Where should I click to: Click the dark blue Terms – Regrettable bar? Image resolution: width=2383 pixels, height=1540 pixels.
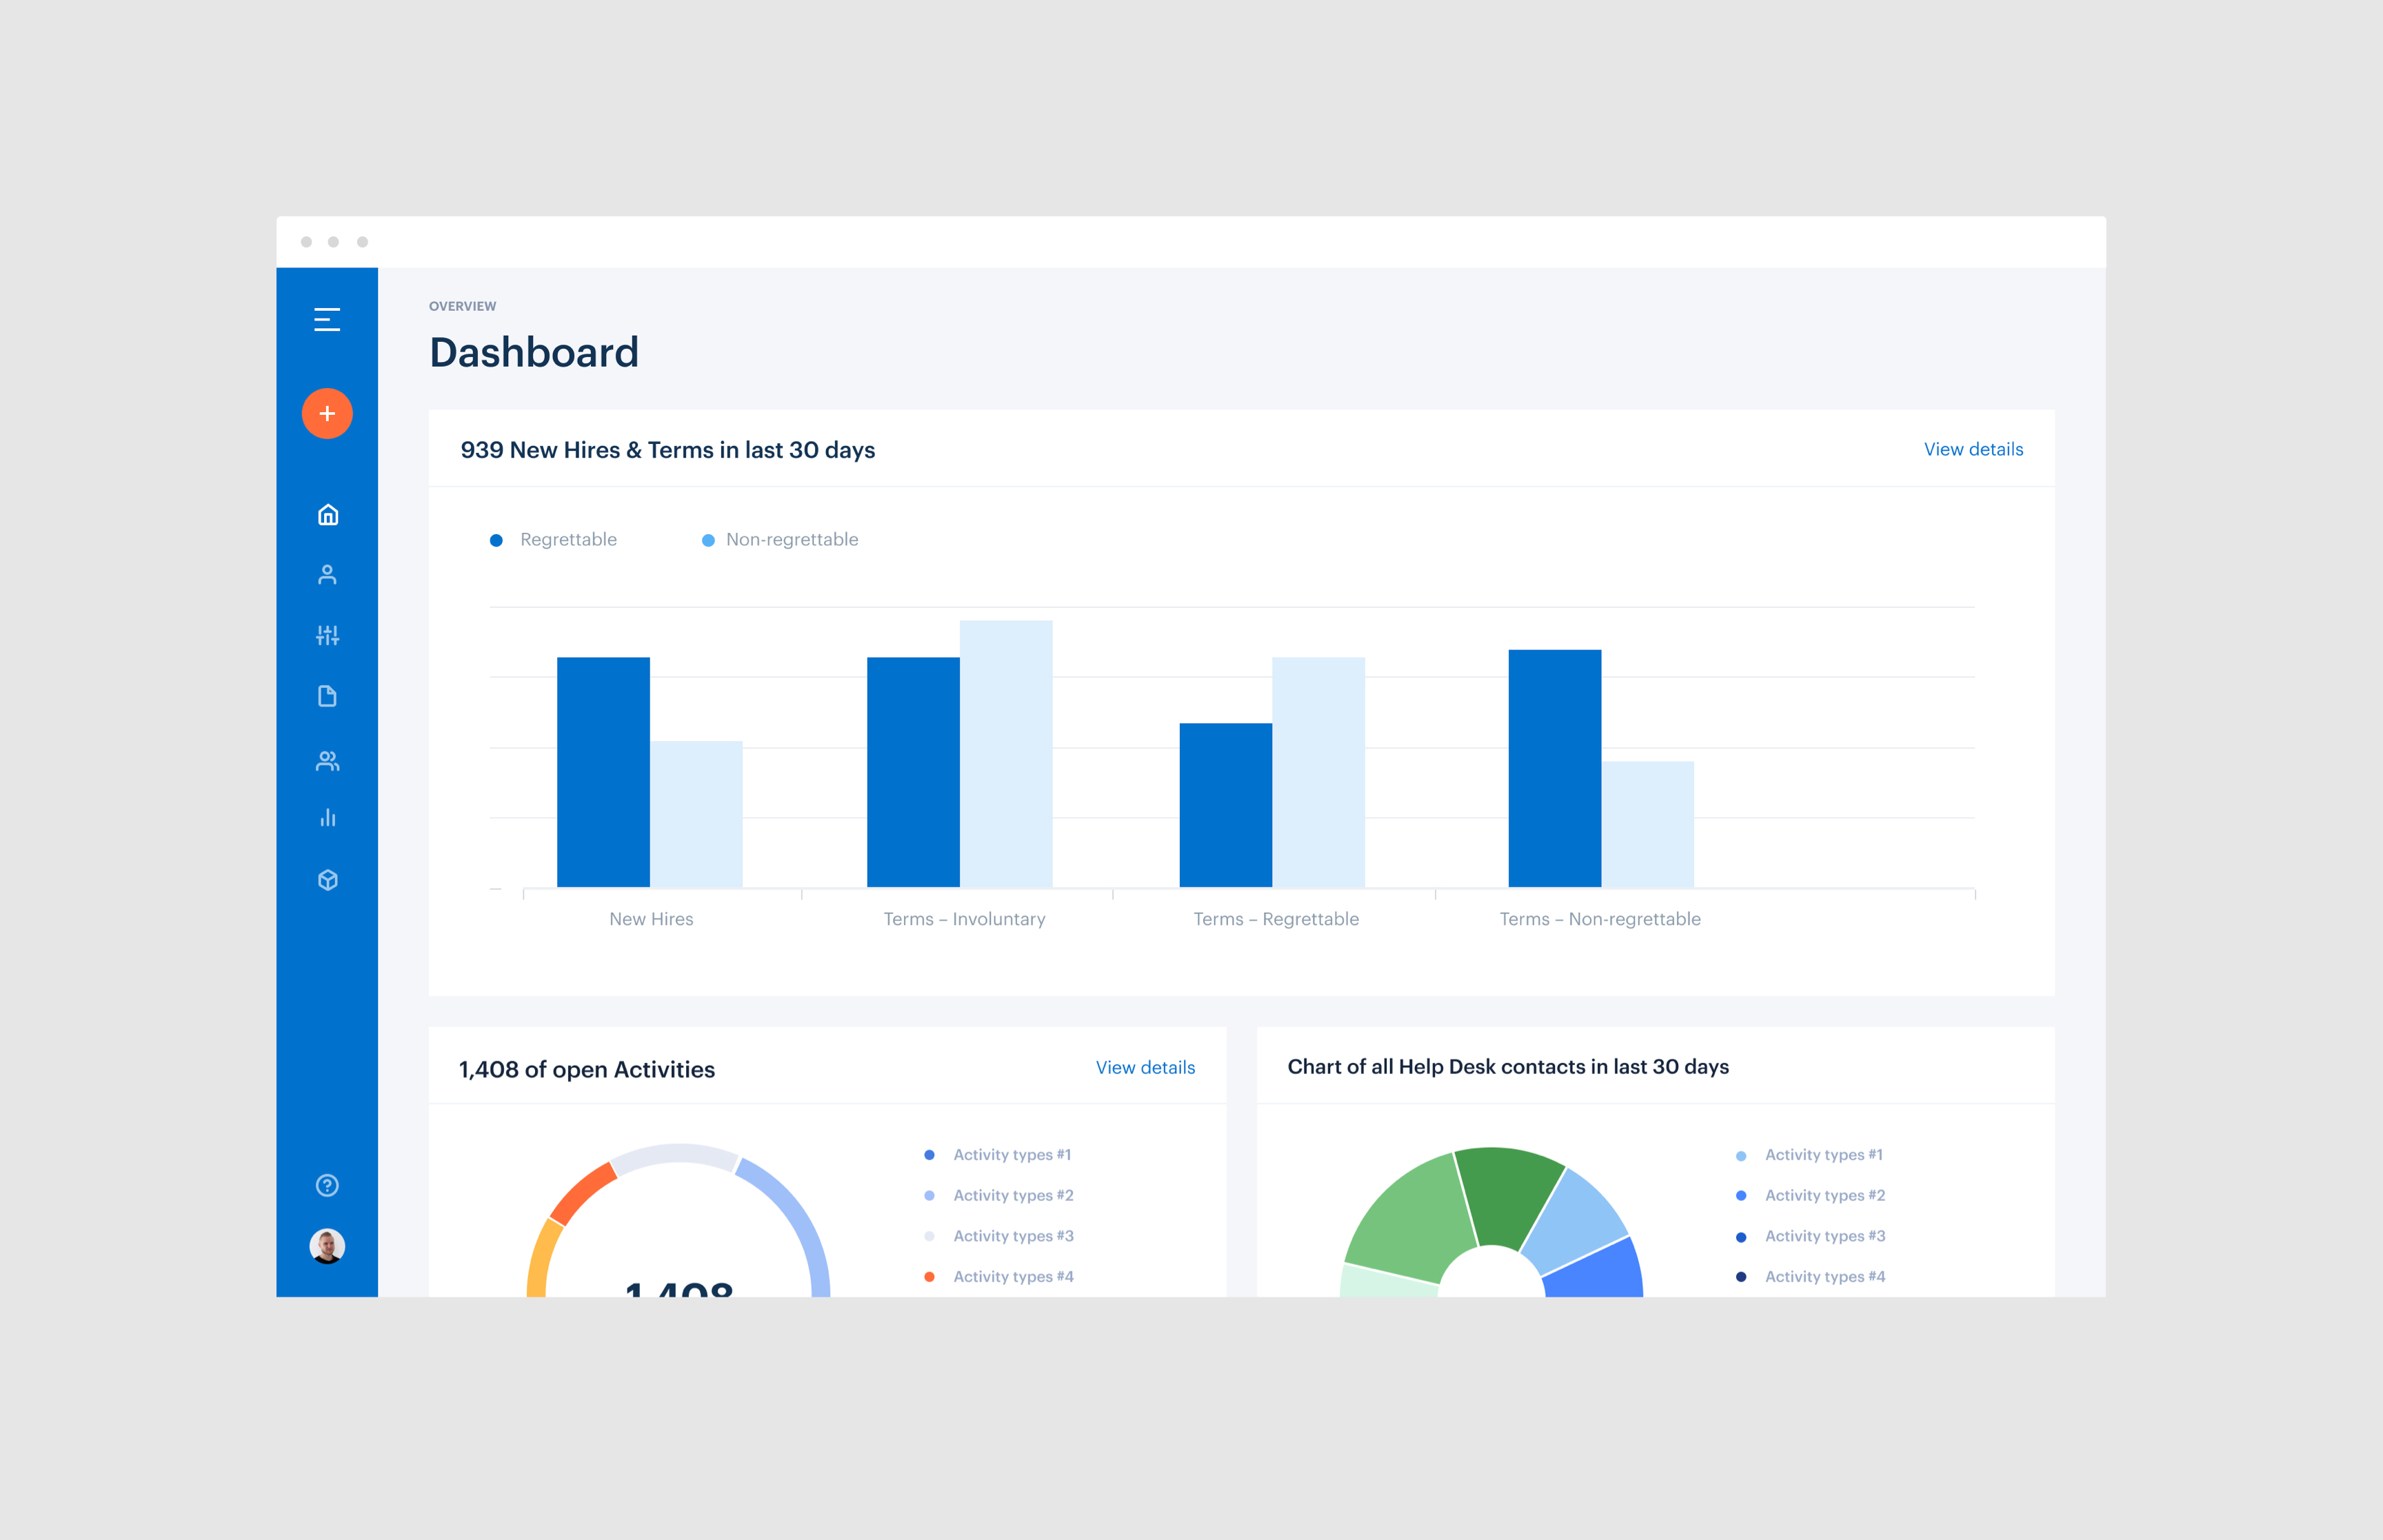click(x=1226, y=805)
